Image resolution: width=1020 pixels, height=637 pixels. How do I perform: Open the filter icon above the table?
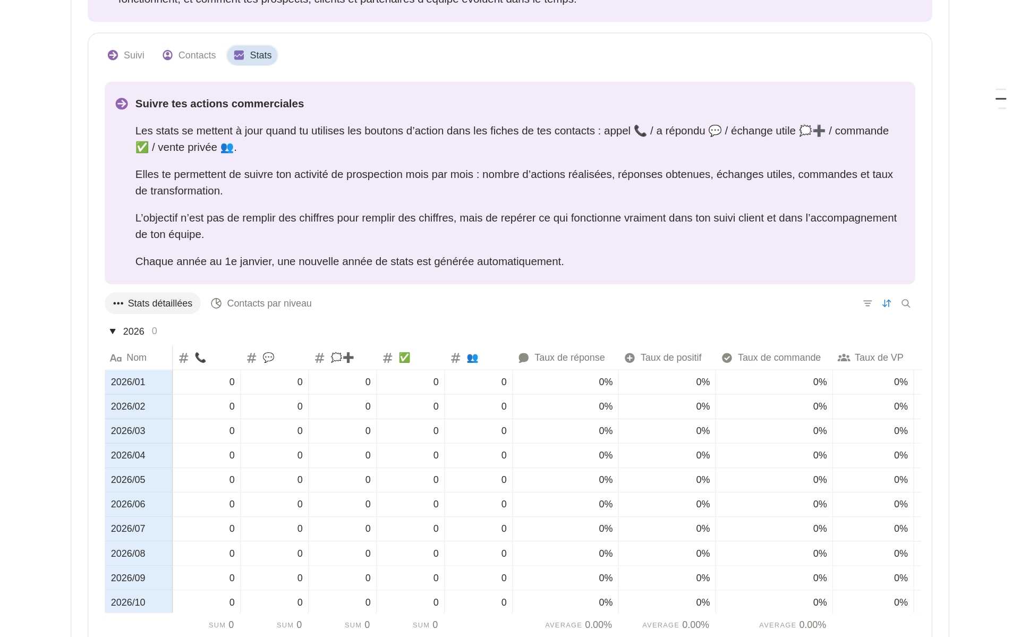(868, 303)
